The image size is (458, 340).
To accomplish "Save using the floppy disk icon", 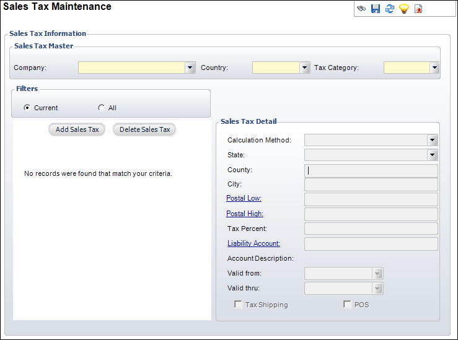I will pyautogui.click(x=376, y=9).
